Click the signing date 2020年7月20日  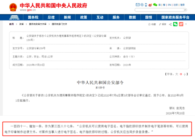[x=175, y=113]
